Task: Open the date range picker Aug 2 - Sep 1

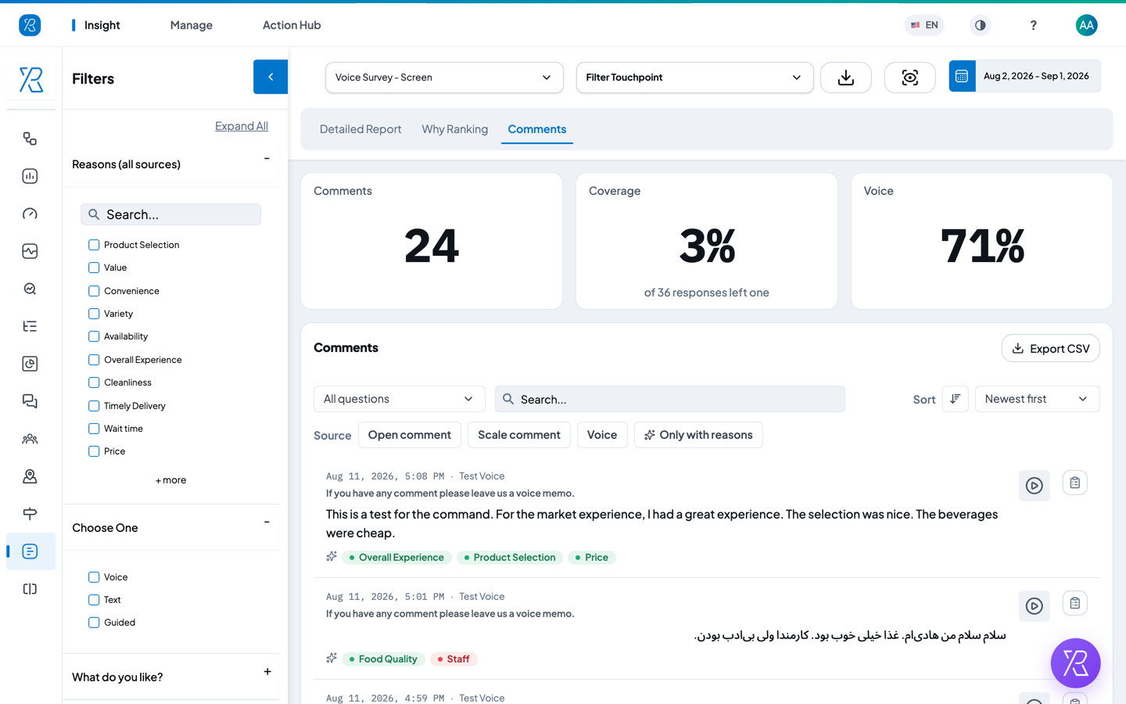Action: (x=1024, y=76)
